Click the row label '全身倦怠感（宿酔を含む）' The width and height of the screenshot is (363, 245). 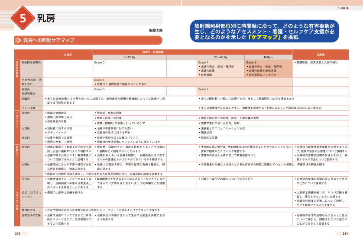pos(32,82)
